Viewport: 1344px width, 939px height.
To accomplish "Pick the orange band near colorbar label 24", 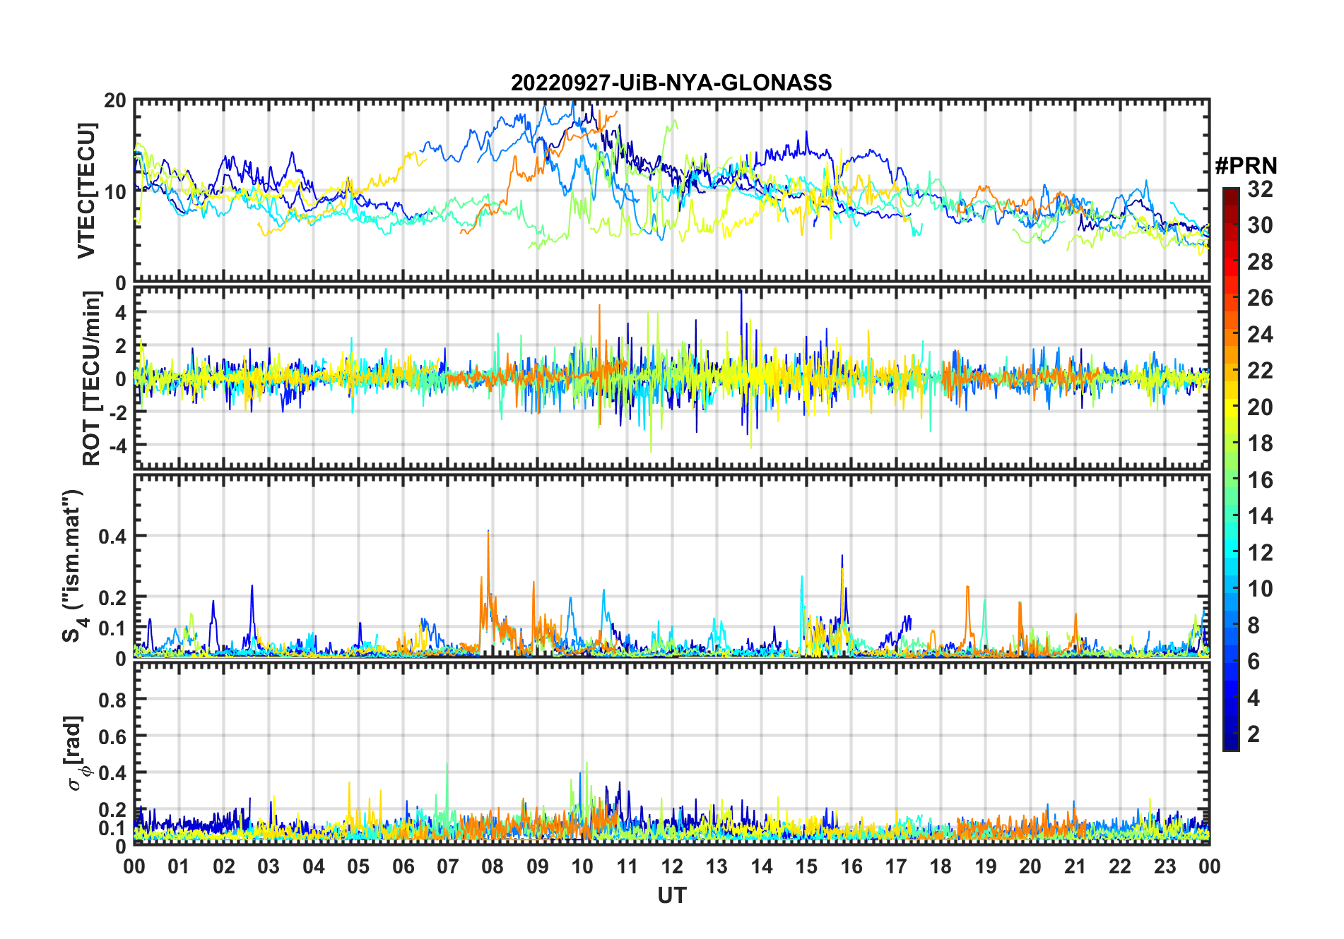I will (x=1231, y=334).
